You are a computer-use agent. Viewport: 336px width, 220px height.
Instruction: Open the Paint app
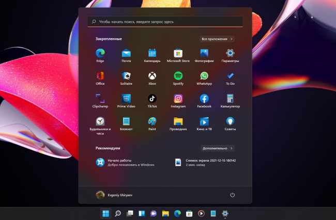pos(152,124)
